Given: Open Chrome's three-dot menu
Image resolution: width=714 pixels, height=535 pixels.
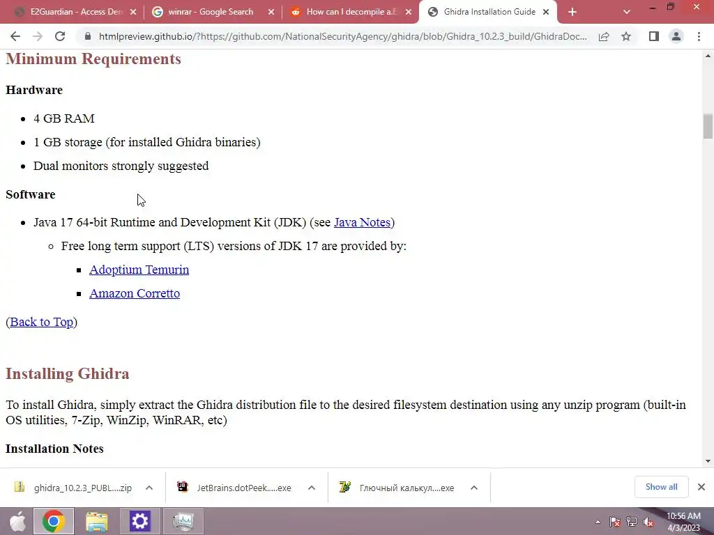Looking at the screenshot, I should pos(699,36).
